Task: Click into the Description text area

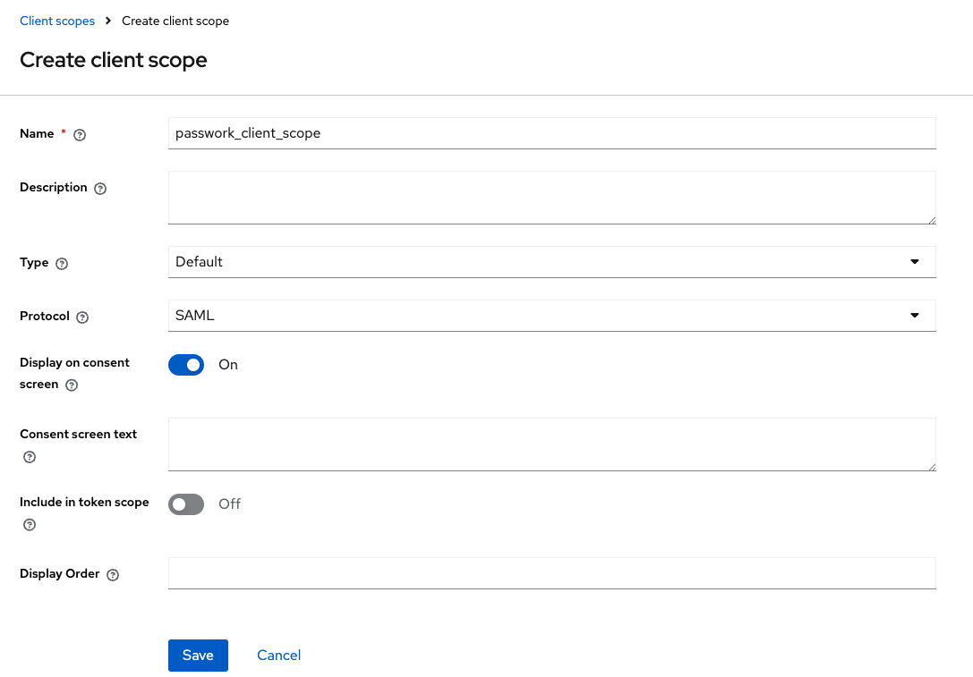Action: 551,198
